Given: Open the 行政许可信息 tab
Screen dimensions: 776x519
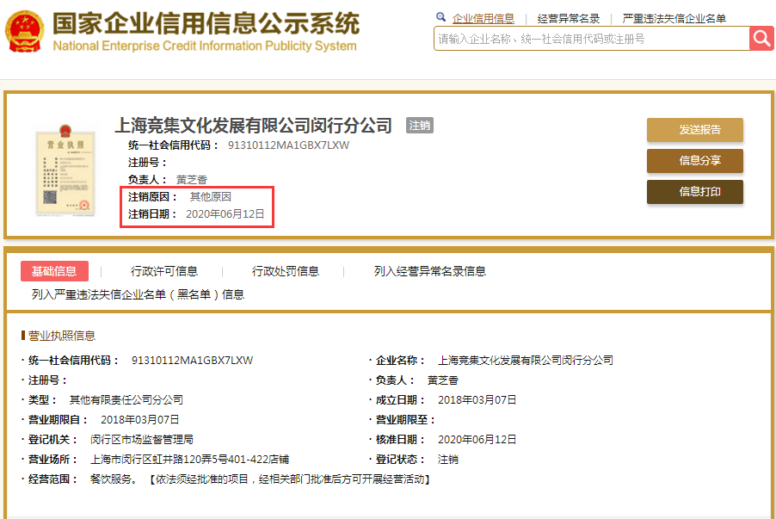Looking at the screenshot, I should [x=164, y=271].
